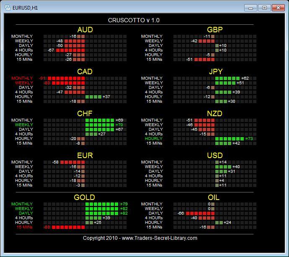Screen dimensions: 289x257
Task: Click the NZD HOURLY value +73
Action: 249,138
